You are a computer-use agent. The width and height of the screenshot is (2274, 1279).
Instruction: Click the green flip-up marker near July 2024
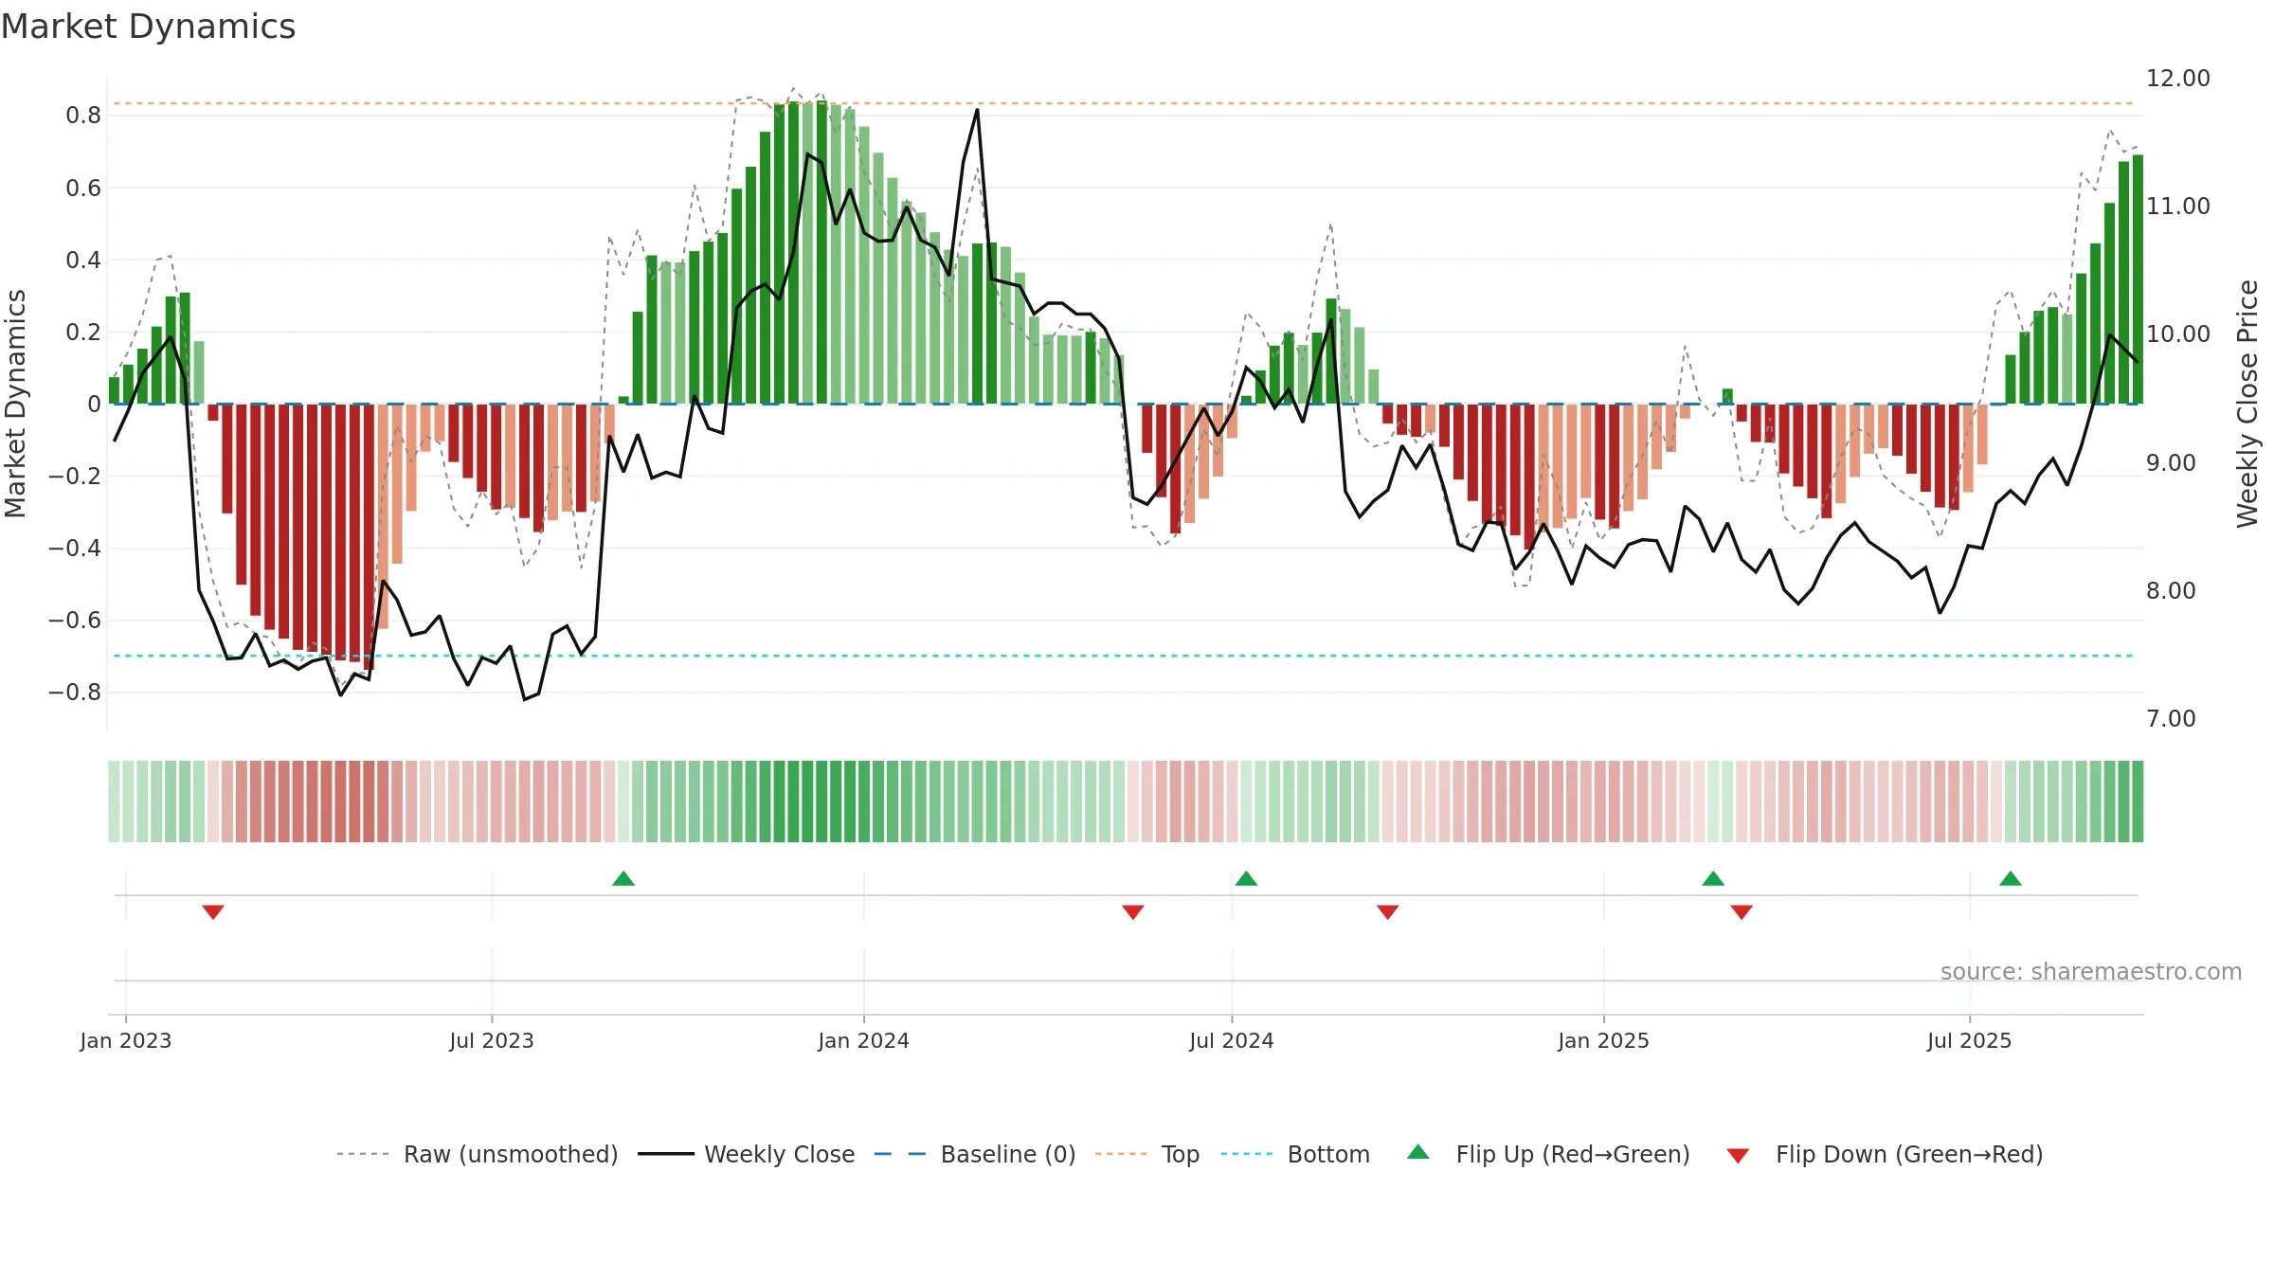(x=1246, y=878)
